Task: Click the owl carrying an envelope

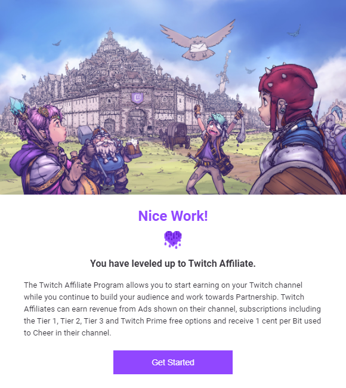Action: tap(197, 41)
